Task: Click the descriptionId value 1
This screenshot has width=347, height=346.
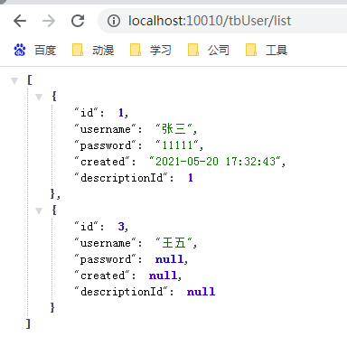Action: [x=191, y=178]
